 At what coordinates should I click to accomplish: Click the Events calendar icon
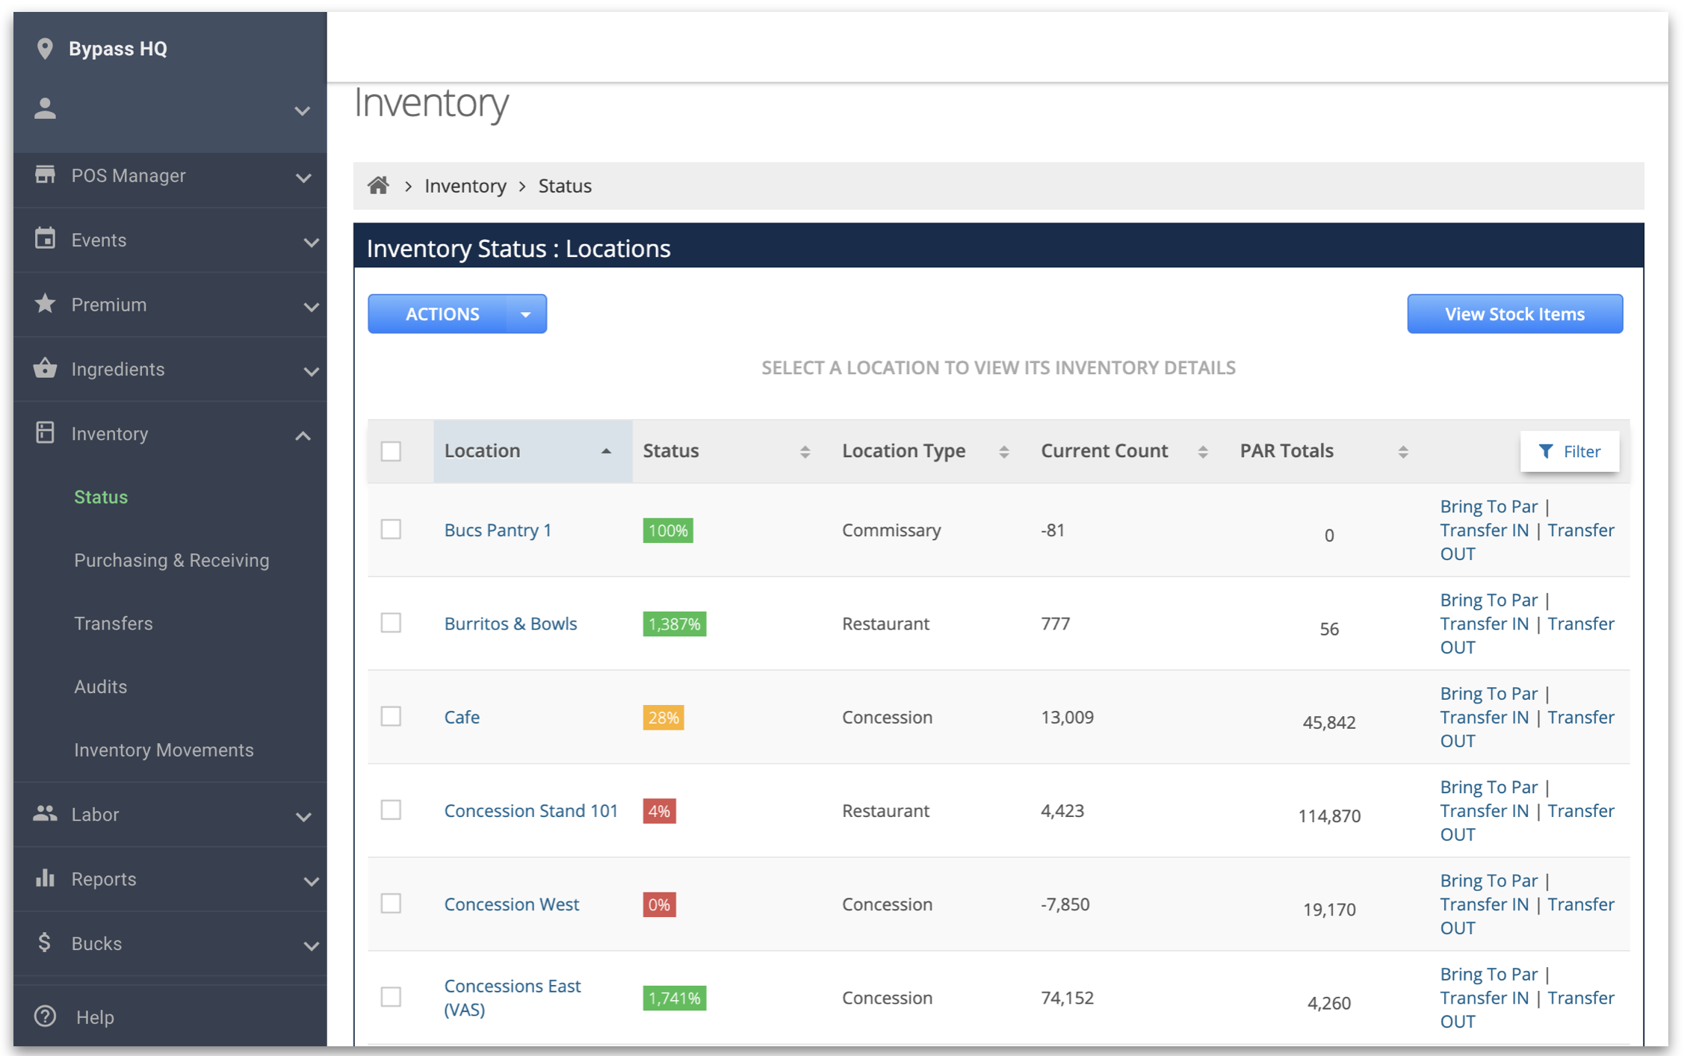tap(45, 239)
